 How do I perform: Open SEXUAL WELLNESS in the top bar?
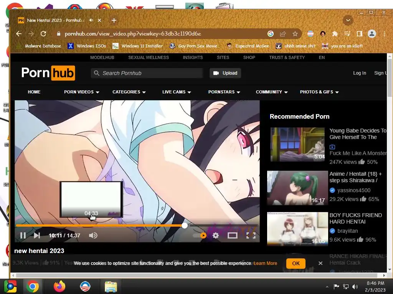point(149,57)
